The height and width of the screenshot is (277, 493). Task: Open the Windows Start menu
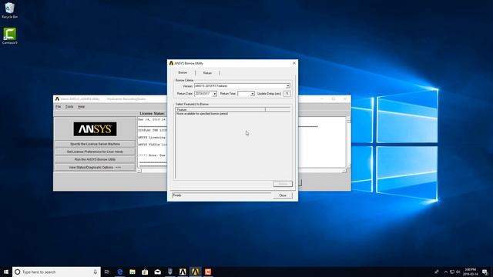pos(6,272)
